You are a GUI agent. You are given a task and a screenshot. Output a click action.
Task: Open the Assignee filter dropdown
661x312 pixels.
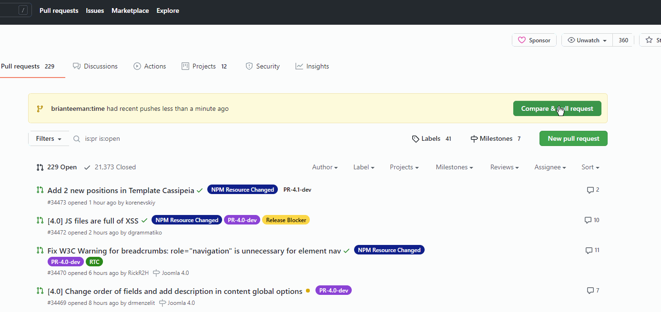[x=550, y=167]
